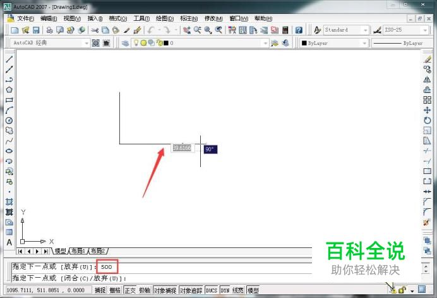The height and width of the screenshot is (298, 437).
Task: Open the 绘图(D) menu
Action: point(165,19)
